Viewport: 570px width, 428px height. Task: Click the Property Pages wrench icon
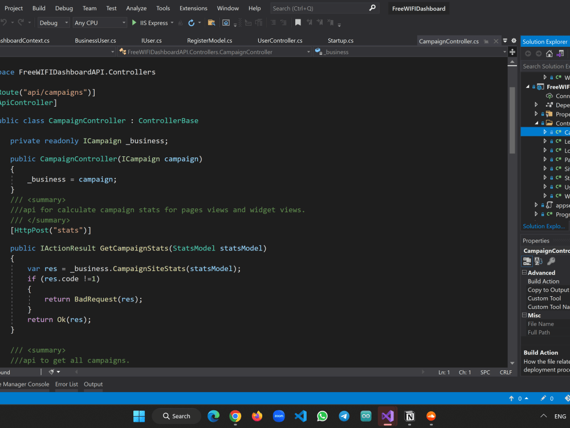[x=551, y=261]
